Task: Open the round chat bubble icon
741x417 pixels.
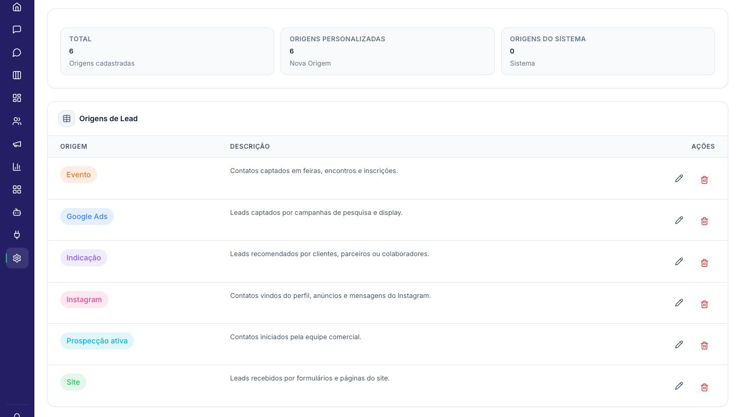Action: click(17, 52)
